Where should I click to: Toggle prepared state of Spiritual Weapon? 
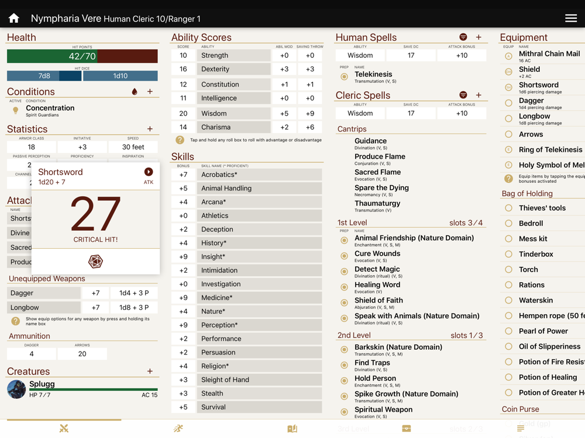click(345, 412)
